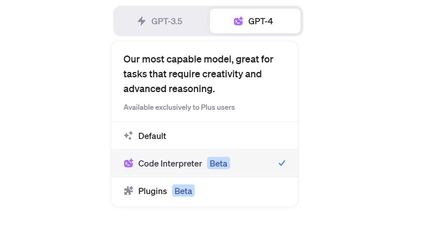The height and width of the screenshot is (236, 421).
Task: Click the lightning bolt icon beside GPT-3.5
Action: (x=142, y=21)
